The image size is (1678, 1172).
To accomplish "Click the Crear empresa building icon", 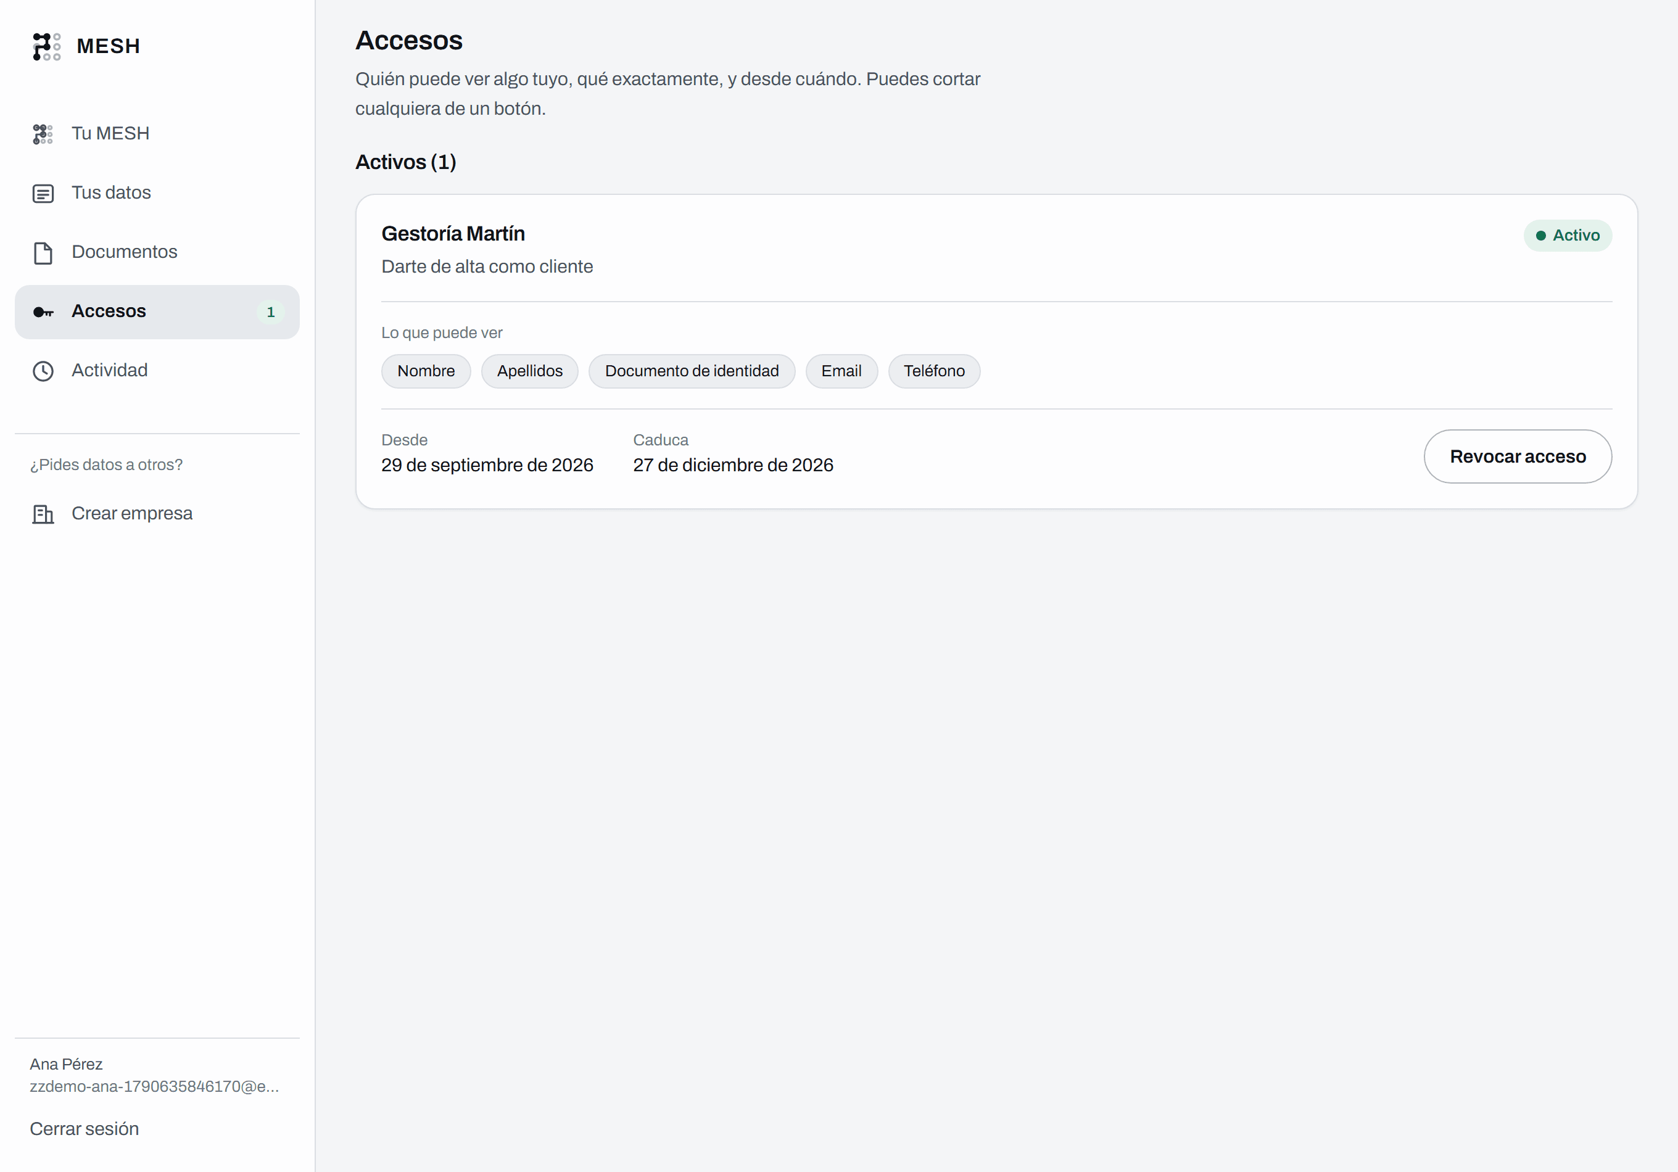I will tap(43, 514).
